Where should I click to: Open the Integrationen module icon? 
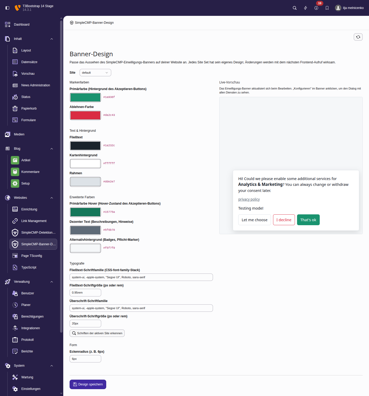pos(15,328)
